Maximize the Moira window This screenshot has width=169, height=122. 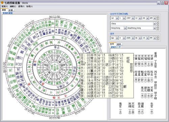tap(162, 3)
